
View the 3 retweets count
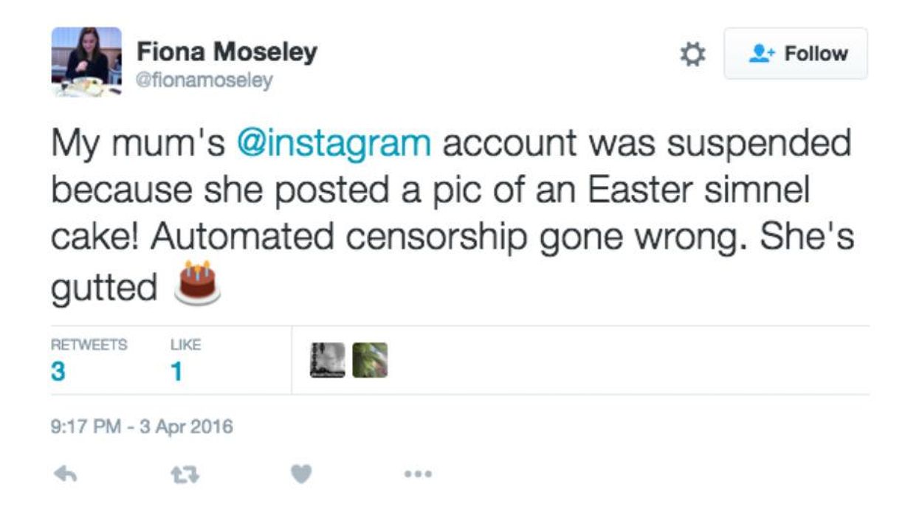tap(58, 372)
